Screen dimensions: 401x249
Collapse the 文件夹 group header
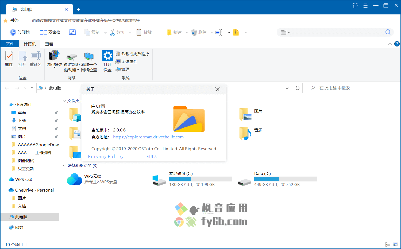pyautogui.click(x=64, y=101)
